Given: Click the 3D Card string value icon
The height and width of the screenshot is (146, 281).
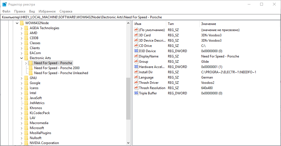Looking at the screenshot, I should point(136,35).
